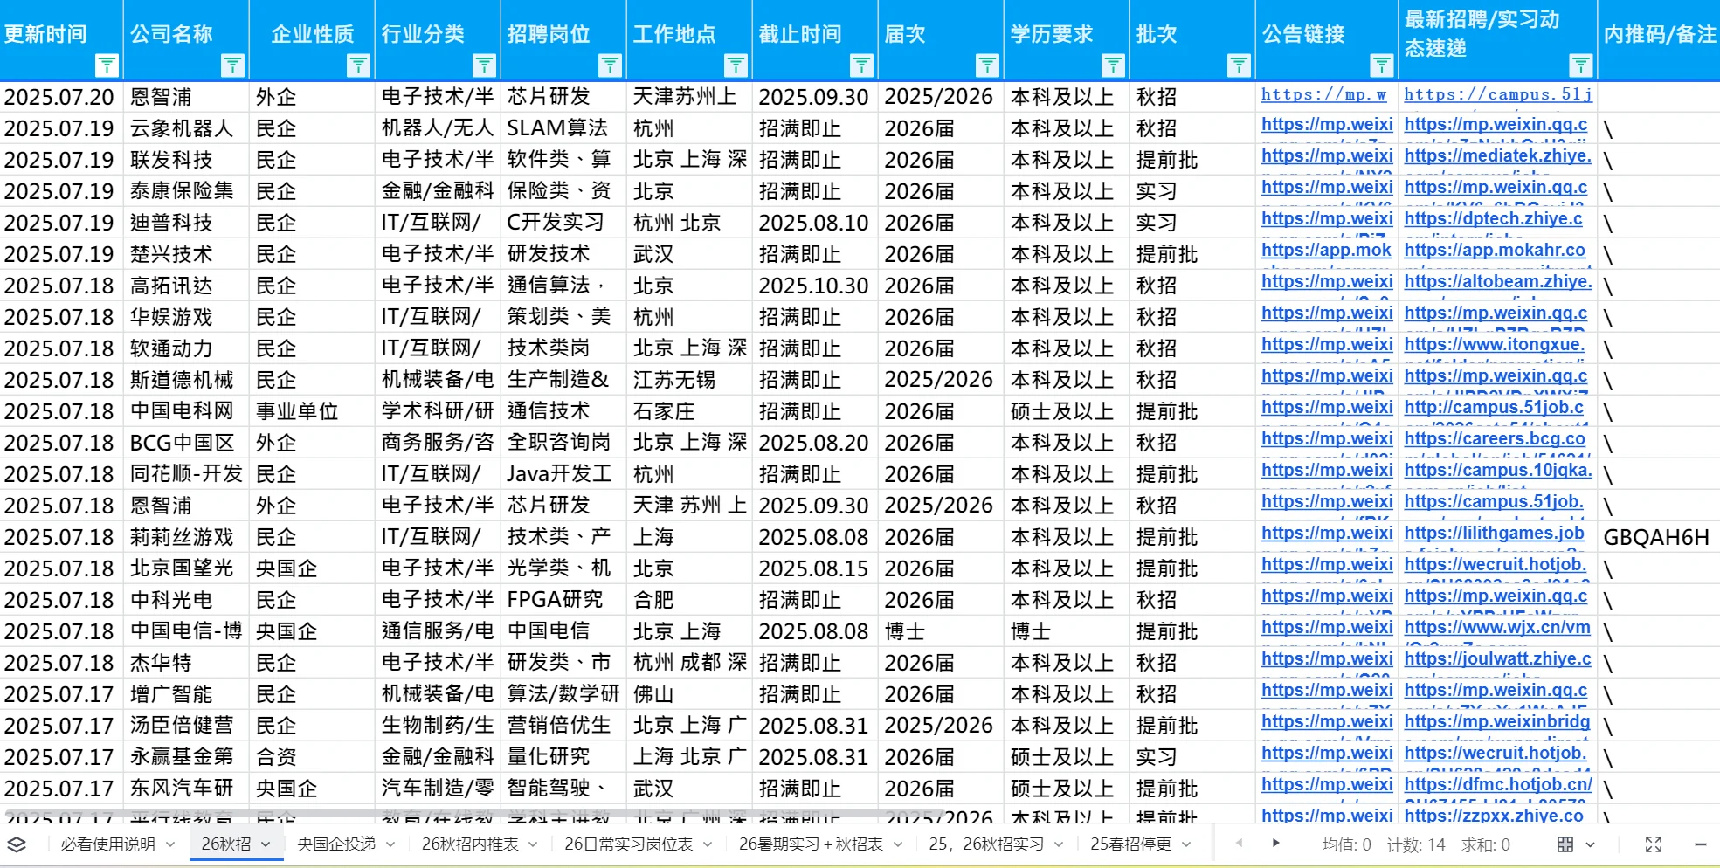Select the 江苏无锡 location cell
Screen dimensions: 1720x868
pyautogui.click(x=689, y=380)
